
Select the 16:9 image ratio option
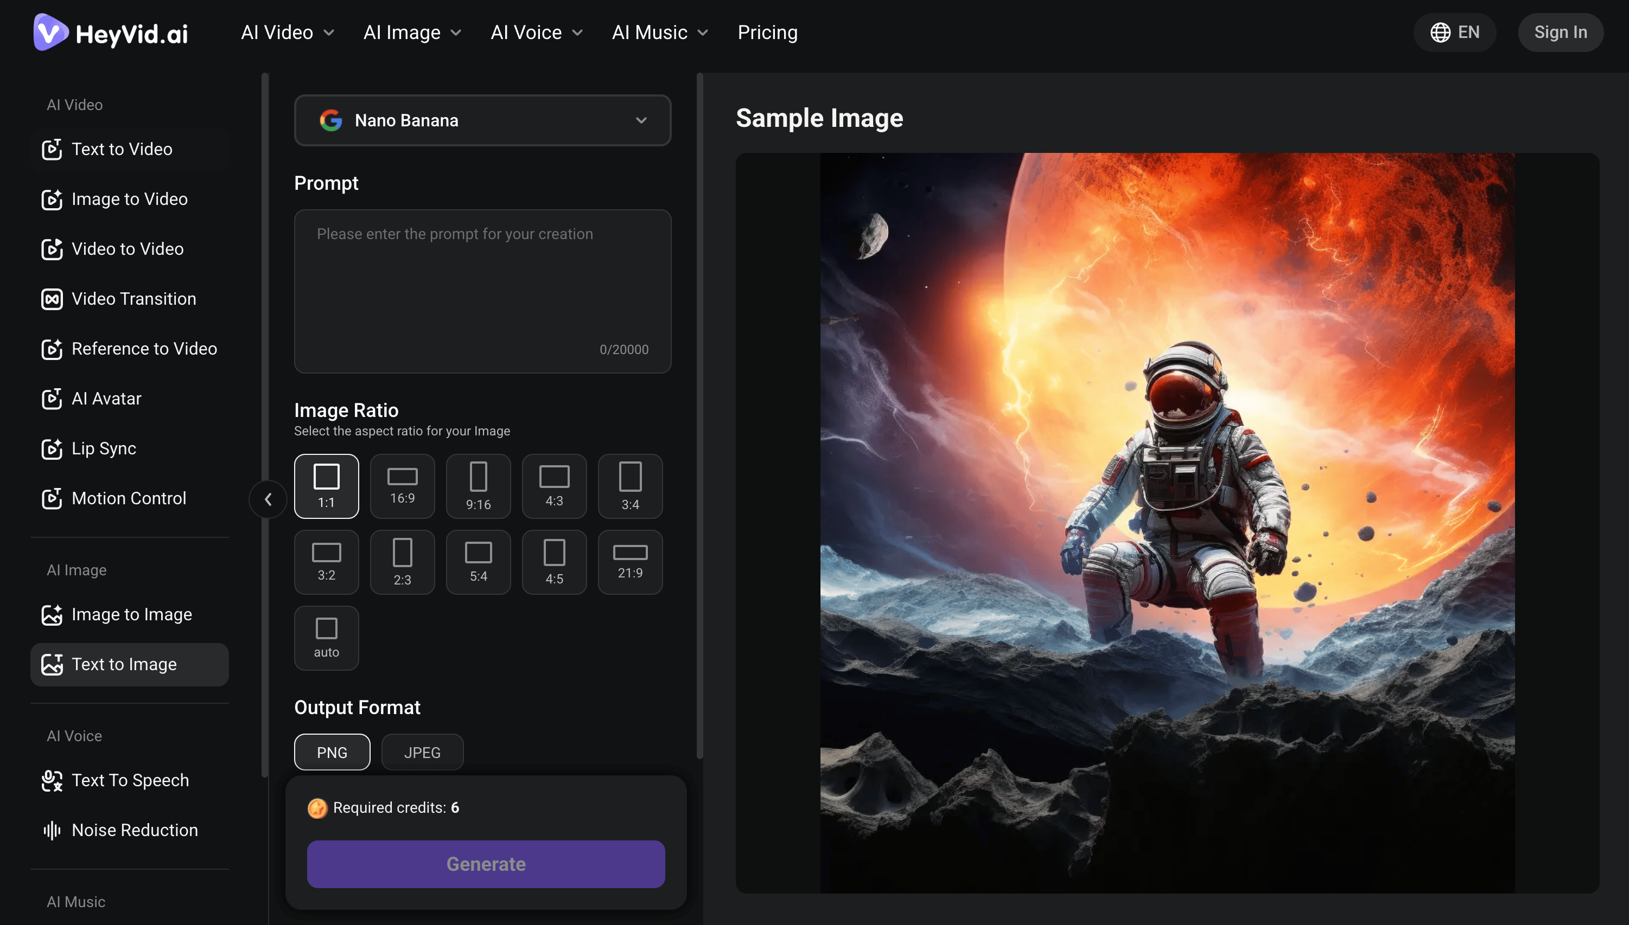(x=403, y=486)
